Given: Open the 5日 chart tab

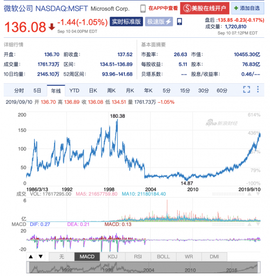Looking at the screenshot, I should point(37,91).
